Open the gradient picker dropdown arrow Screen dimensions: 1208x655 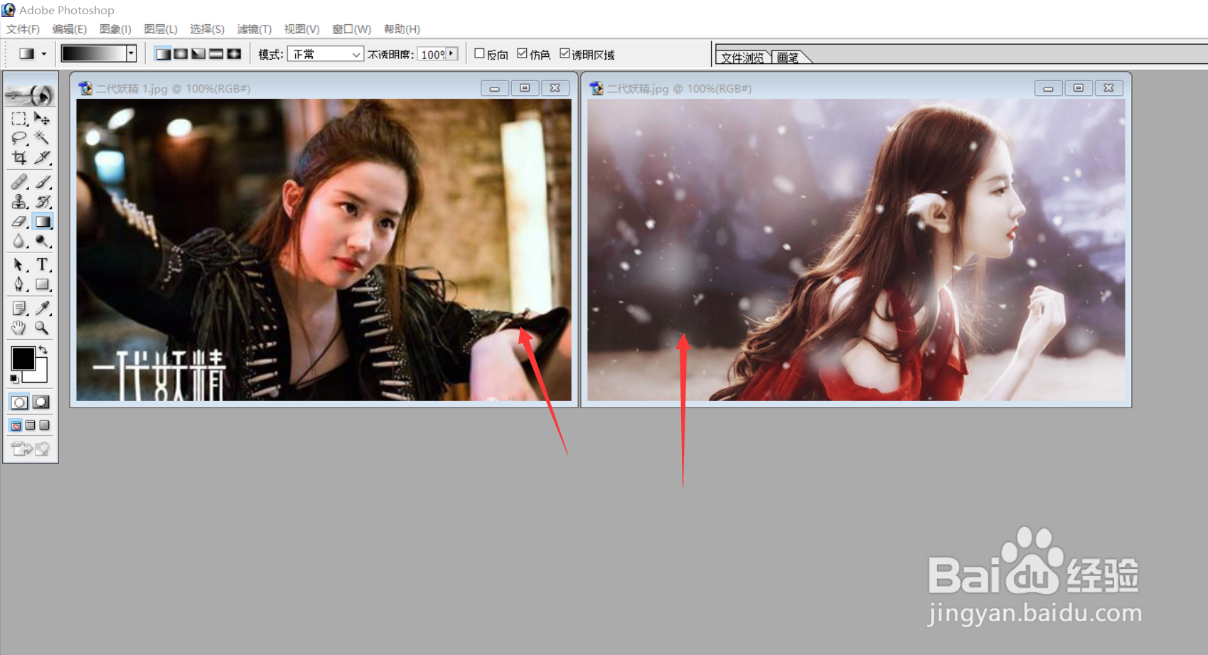(131, 53)
